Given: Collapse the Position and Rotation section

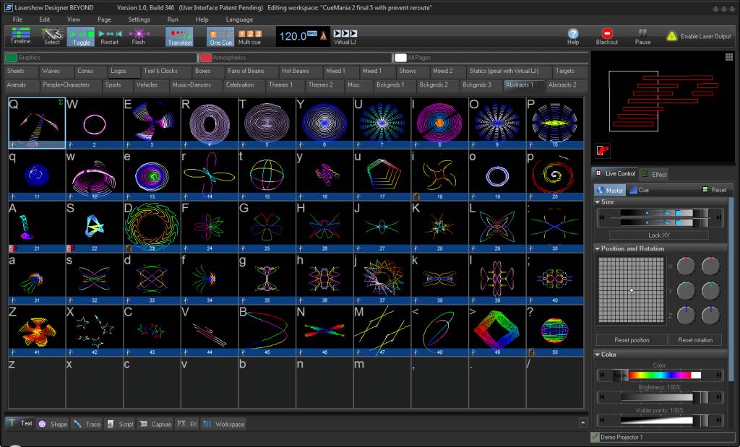Looking at the screenshot, I should 598,248.
